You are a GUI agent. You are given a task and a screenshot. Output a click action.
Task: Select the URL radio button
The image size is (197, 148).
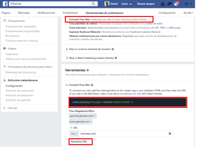click(x=71, y=128)
